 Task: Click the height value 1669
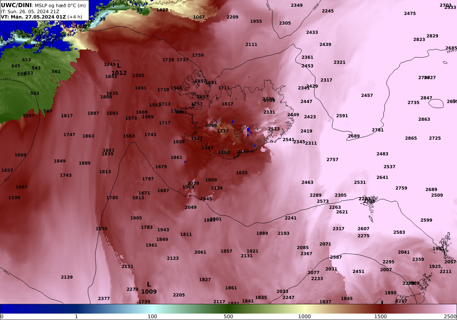coord(20,155)
